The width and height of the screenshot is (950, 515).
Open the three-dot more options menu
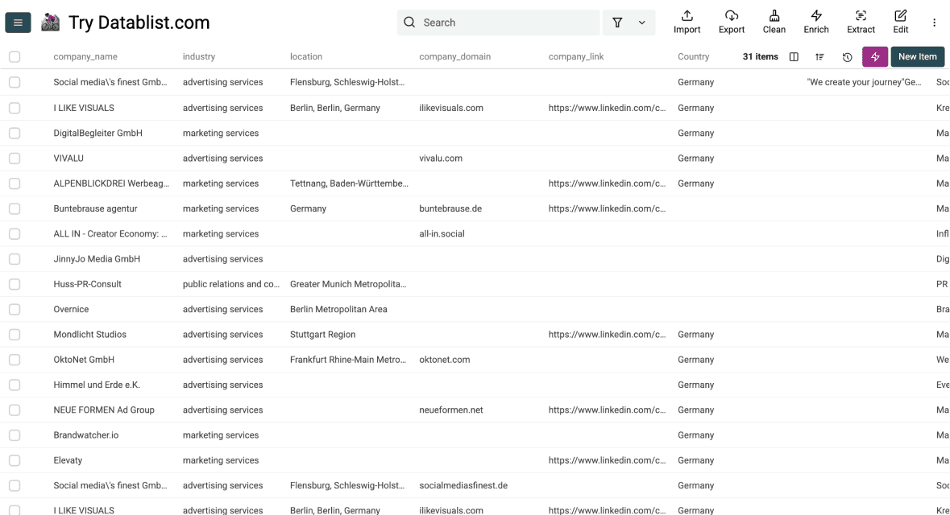[935, 23]
